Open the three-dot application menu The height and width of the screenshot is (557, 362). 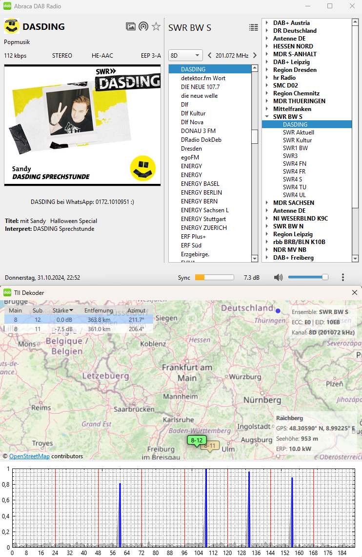(x=343, y=277)
